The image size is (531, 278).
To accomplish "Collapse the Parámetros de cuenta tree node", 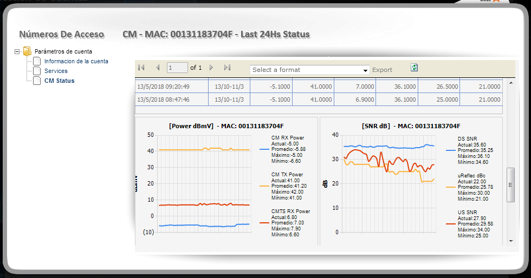I will pyautogui.click(x=17, y=52).
